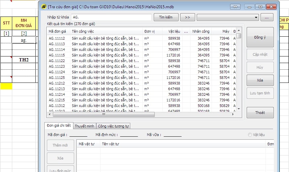Click in the Nhập từ khóa input field
This screenshot has height=172, width=289.
pyautogui.click(x=111, y=17)
